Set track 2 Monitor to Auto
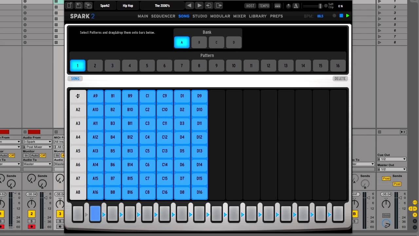Viewport: 419px width, 236px height. coord(34,155)
